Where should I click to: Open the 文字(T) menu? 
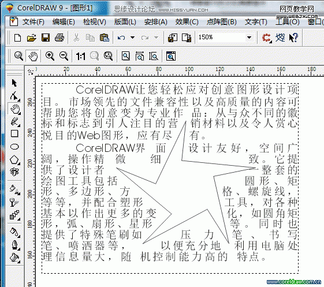[256, 22]
